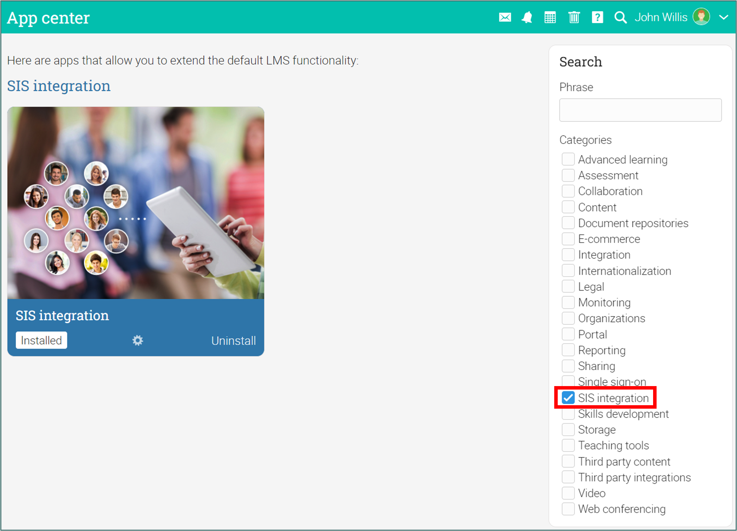Screen dimensions: 737x531
Task: Click the notifications bell icon
Action: pos(527,17)
